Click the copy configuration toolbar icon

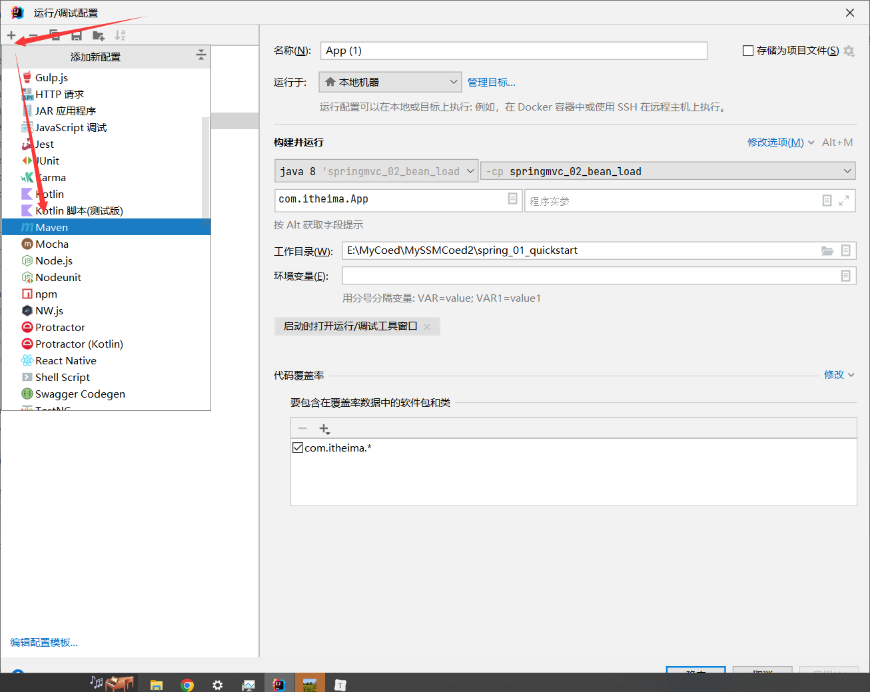(55, 35)
